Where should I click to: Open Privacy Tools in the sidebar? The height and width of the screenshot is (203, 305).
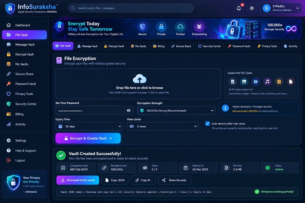coord(24,94)
